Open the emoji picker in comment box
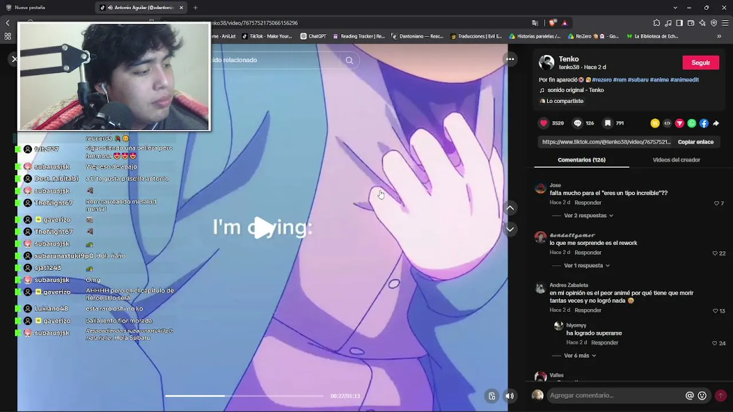Image resolution: width=733 pixels, height=412 pixels. (702, 395)
